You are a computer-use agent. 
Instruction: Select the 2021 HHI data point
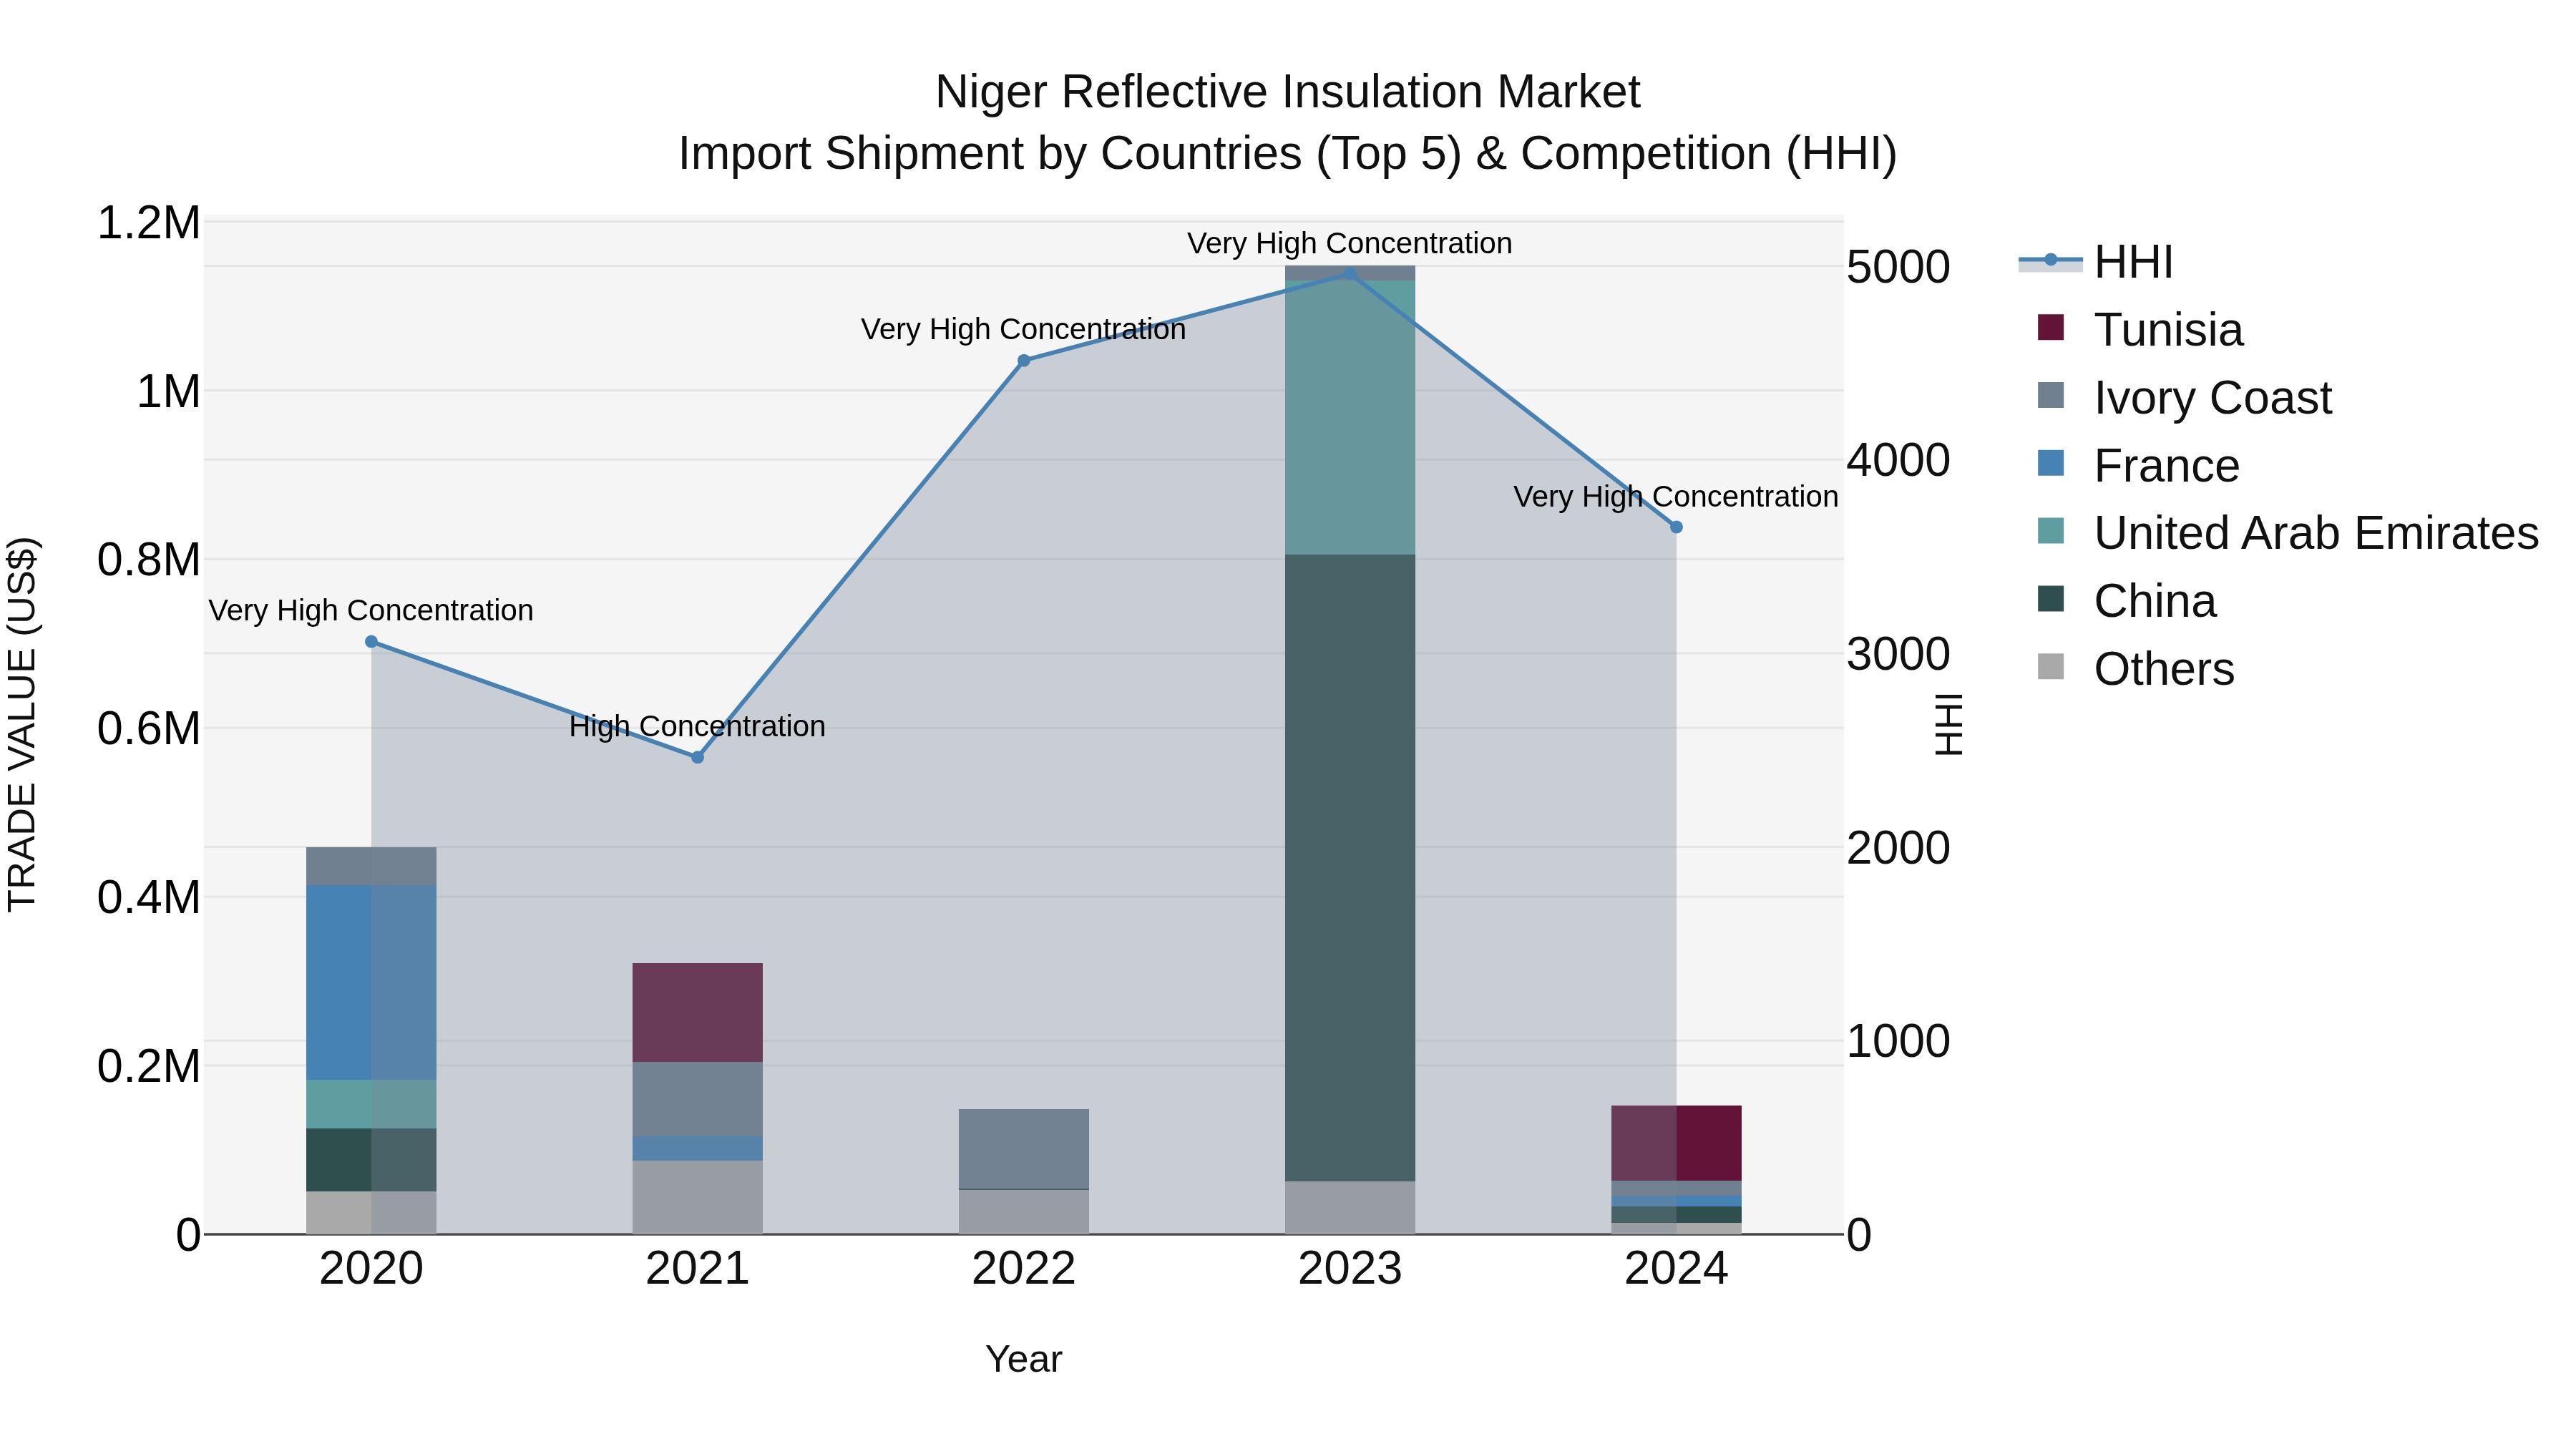coord(698,757)
